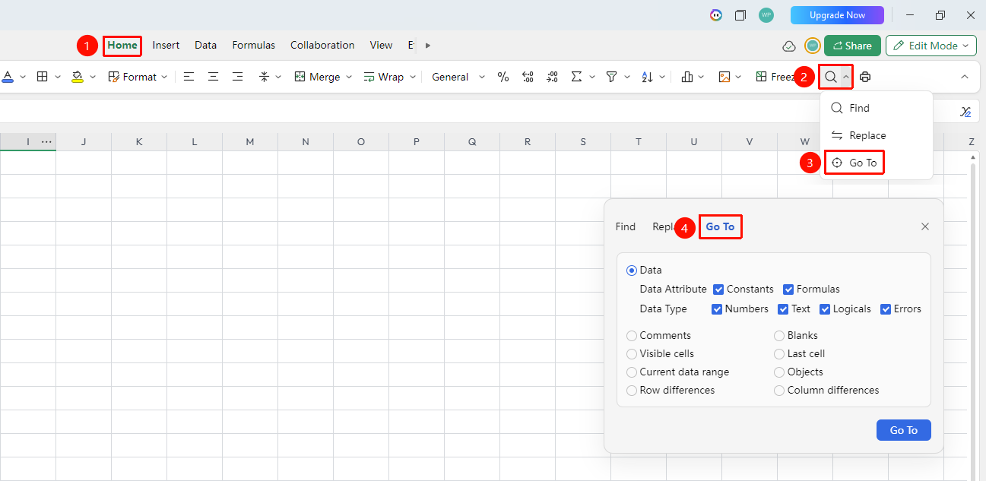Viewport: 986px width, 481px height.
Task: Click the Upgrade Now button
Action: pyautogui.click(x=837, y=15)
